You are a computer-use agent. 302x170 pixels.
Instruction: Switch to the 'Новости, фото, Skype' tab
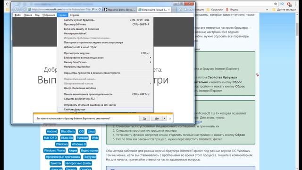click(x=120, y=9)
